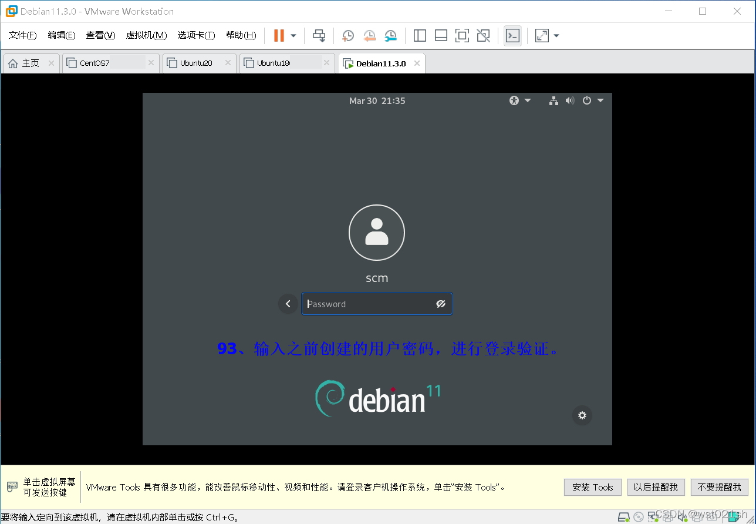Click the network icon in Debian top bar
This screenshot has height=524, width=756.
[x=553, y=100]
